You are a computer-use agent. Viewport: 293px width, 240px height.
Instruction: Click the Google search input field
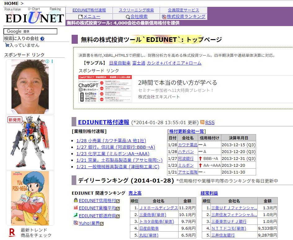tap(30, 31)
